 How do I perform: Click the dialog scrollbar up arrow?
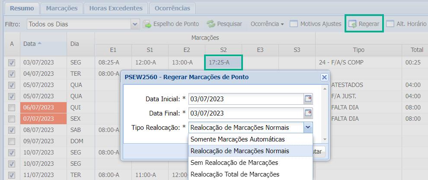click(324, 89)
